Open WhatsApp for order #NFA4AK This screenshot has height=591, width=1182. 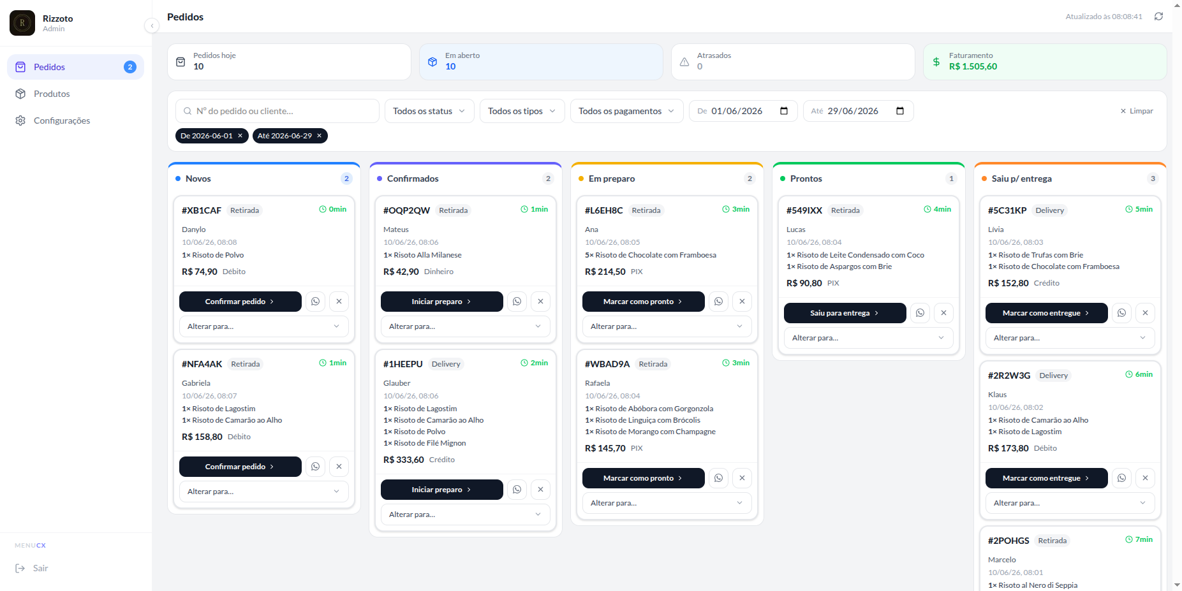coord(315,467)
